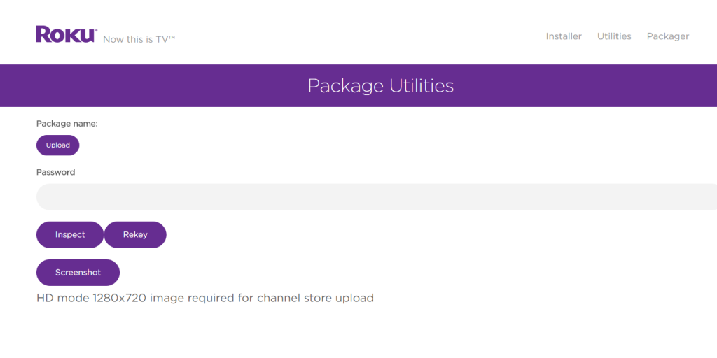Click the Inspect button

[70, 235]
